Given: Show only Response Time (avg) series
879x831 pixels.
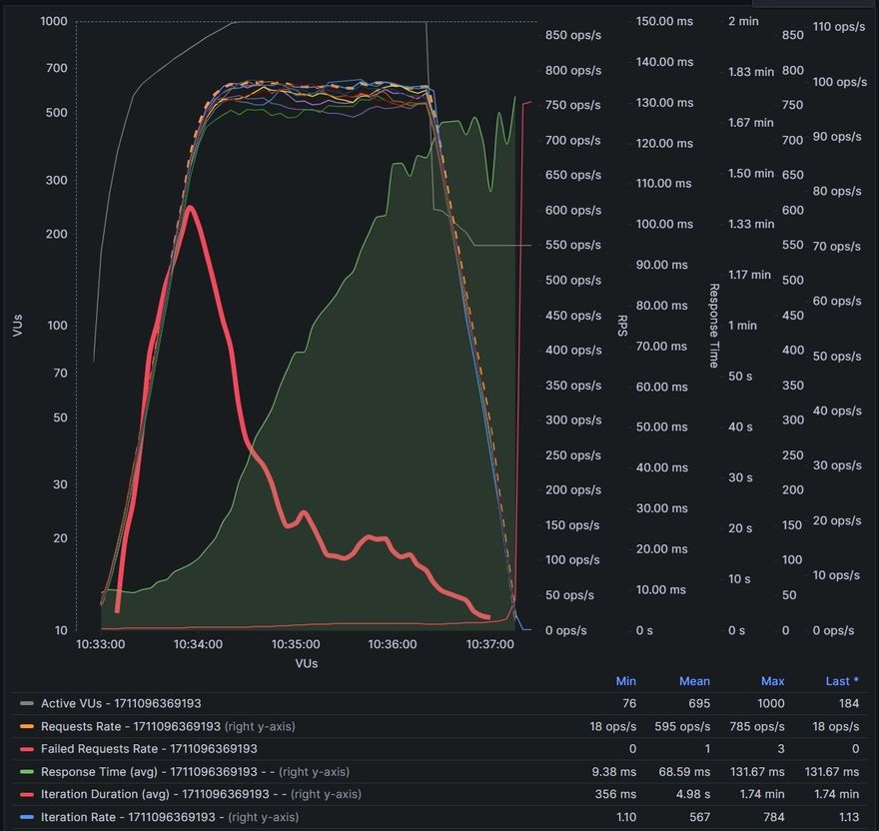Looking at the screenshot, I should point(148,772).
